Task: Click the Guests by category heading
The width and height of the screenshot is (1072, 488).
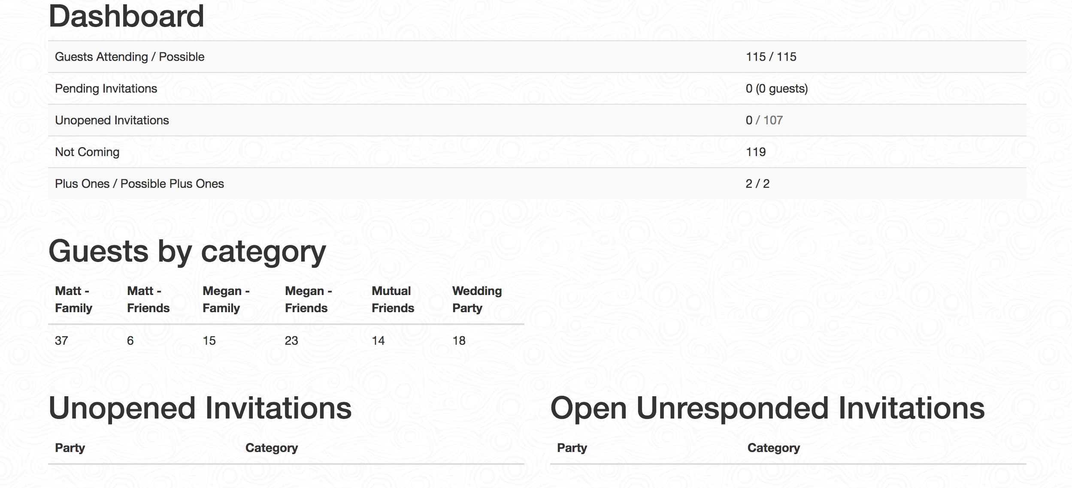Action: pos(187,251)
